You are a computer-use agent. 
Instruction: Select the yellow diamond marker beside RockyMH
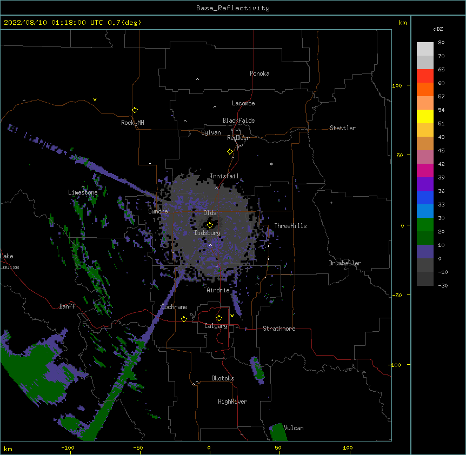[x=135, y=110]
